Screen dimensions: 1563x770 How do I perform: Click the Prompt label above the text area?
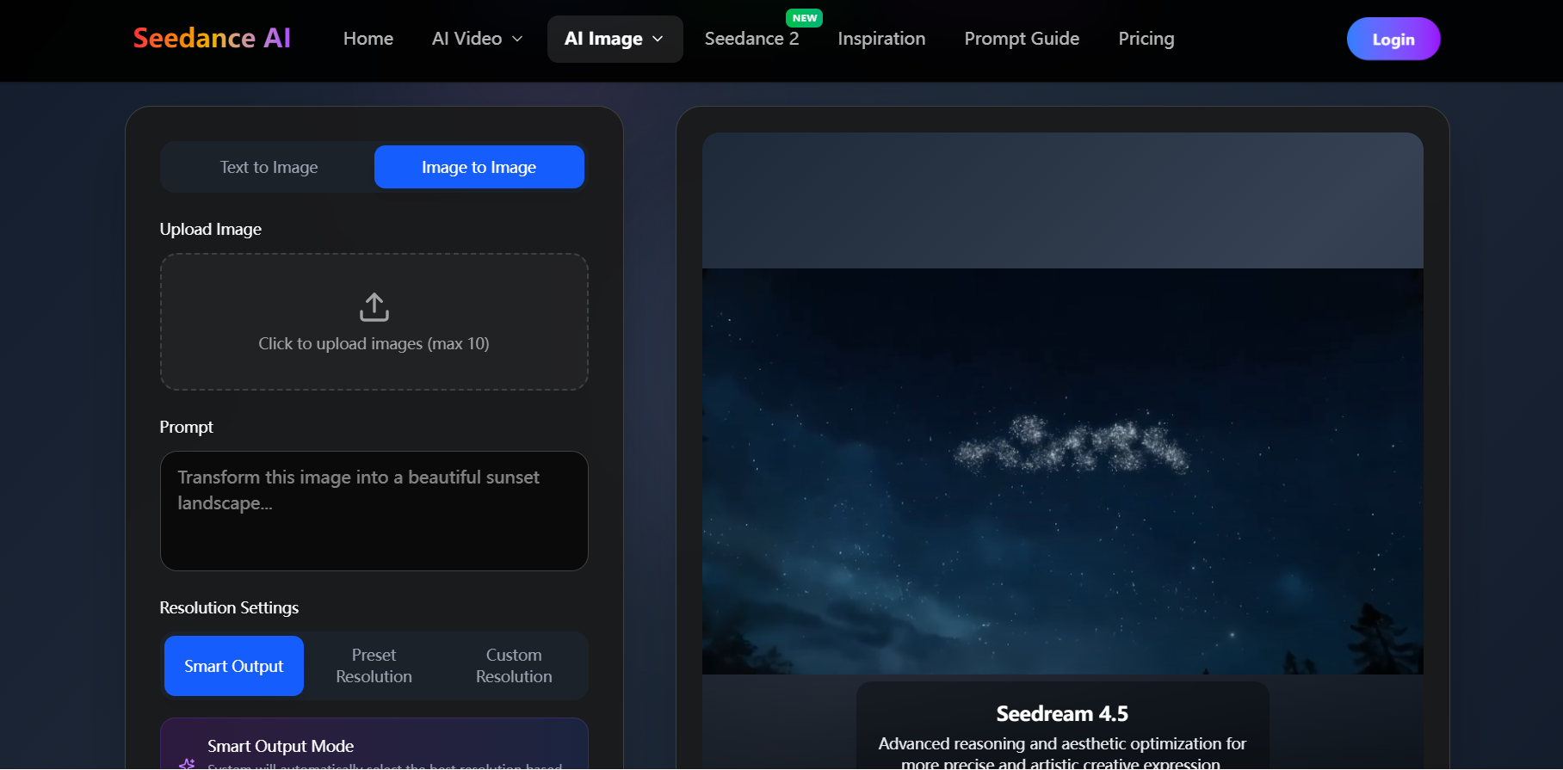click(x=186, y=427)
